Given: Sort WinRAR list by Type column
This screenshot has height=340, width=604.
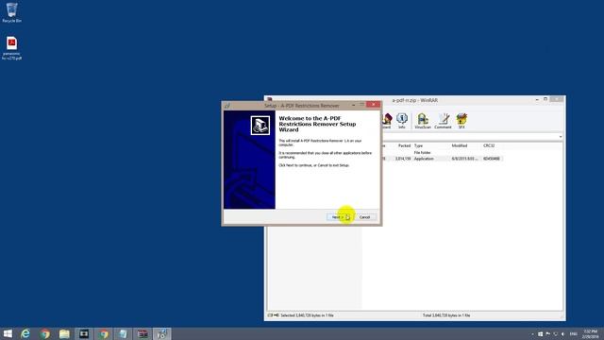Looking at the screenshot, I should point(418,145).
